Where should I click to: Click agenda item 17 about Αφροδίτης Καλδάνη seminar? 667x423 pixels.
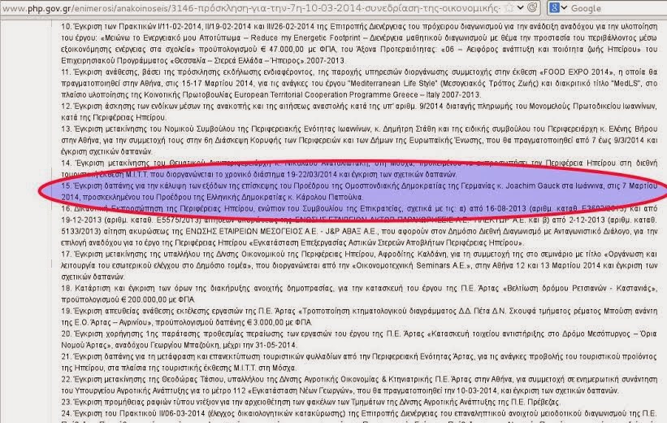click(x=359, y=265)
